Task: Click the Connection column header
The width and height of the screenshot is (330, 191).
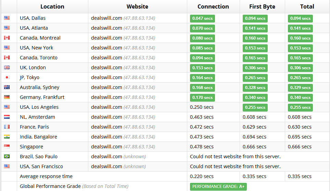Action: pyautogui.click(x=213, y=6)
